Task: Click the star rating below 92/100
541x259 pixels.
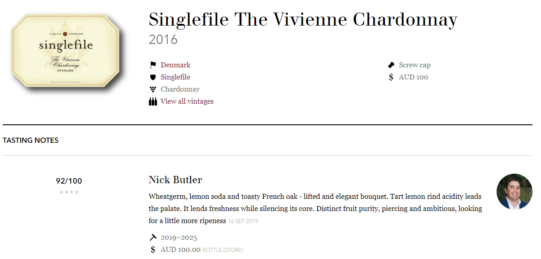Action: [x=69, y=192]
